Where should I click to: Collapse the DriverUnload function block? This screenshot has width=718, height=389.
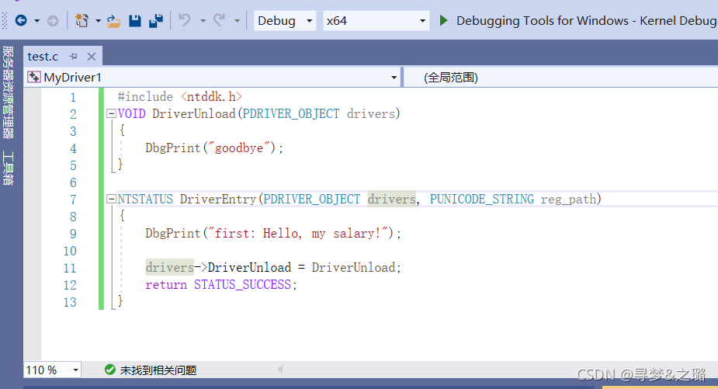pyautogui.click(x=111, y=113)
